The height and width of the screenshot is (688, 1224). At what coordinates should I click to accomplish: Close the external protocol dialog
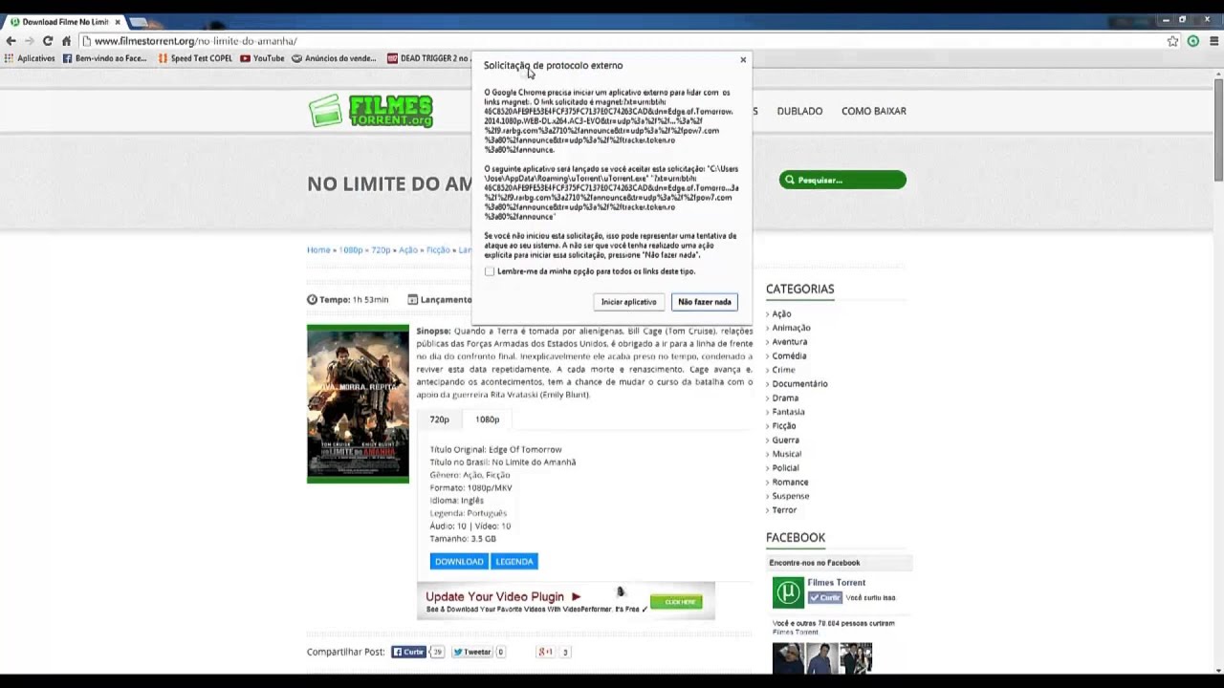coord(743,60)
